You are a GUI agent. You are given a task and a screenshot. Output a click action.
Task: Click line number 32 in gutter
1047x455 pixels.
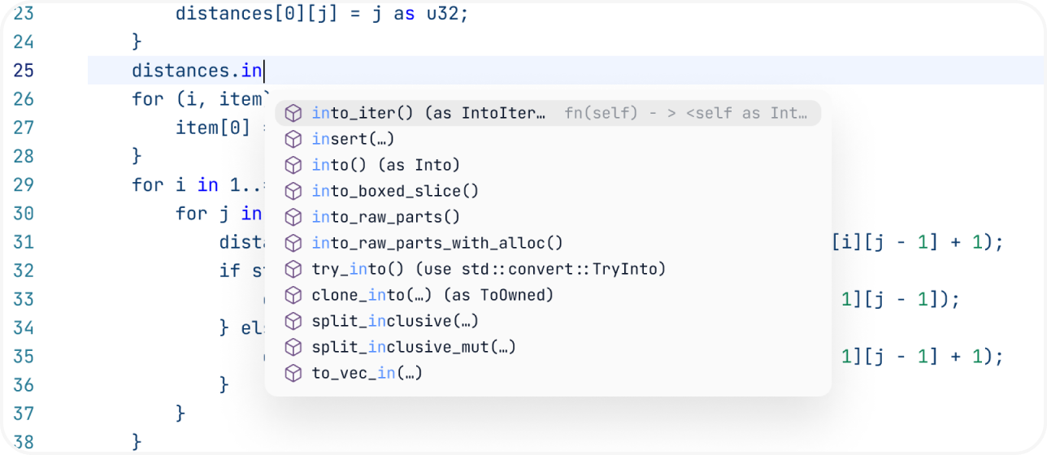click(24, 271)
